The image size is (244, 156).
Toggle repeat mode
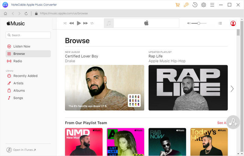point(92,23)
